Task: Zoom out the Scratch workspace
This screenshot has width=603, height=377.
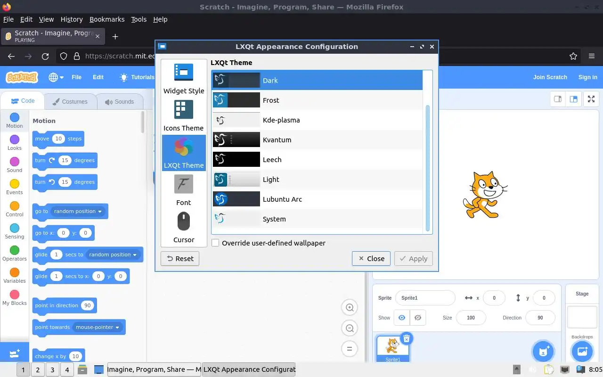Action: [x=350, y=328]
